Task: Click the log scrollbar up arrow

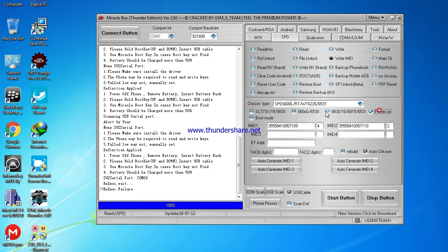Action: (x=239, y=49)
